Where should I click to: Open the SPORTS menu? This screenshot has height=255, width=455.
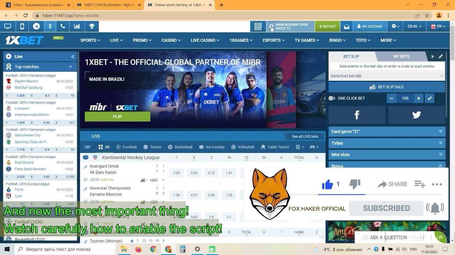click(x=90, y=40)
